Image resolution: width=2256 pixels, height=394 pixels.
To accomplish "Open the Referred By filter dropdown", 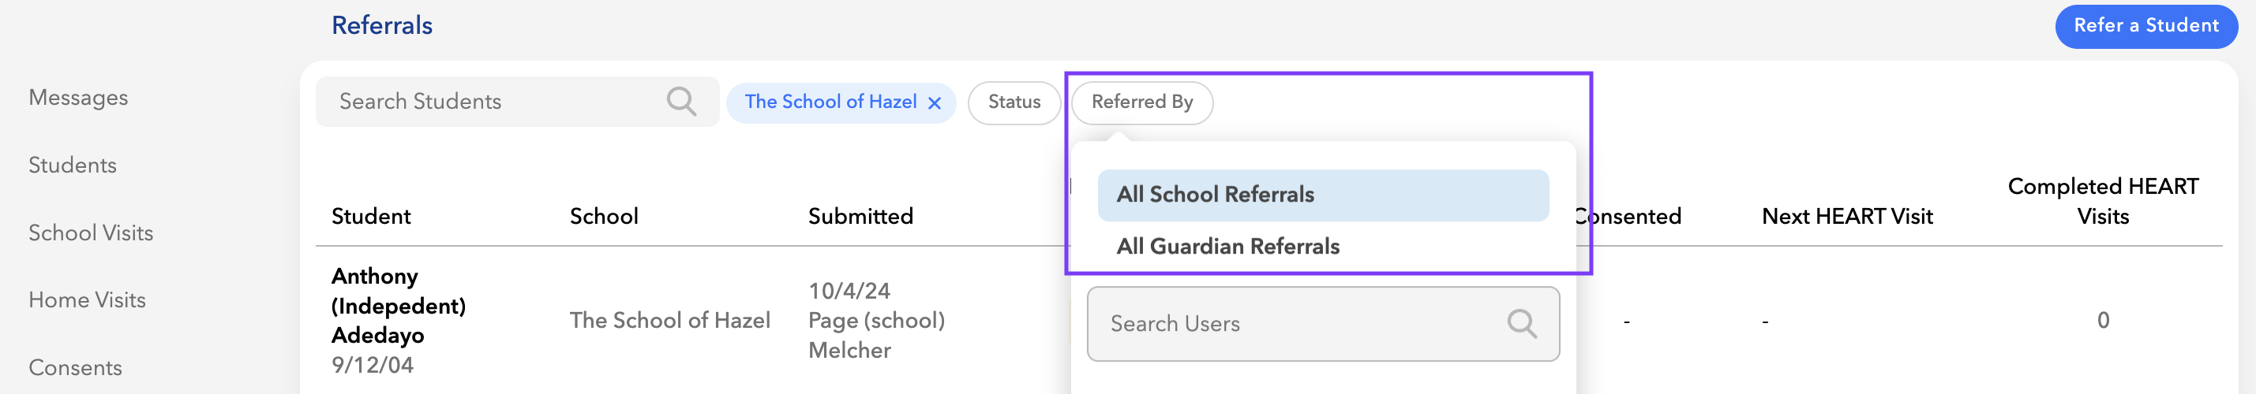I will point(1141,102).
